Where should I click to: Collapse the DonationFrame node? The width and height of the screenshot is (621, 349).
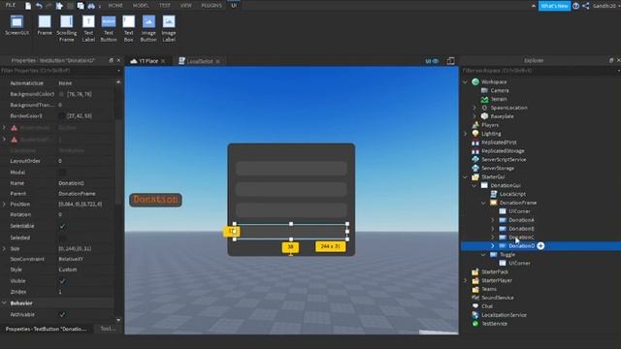pyautogui.click(x=483, y=203)
